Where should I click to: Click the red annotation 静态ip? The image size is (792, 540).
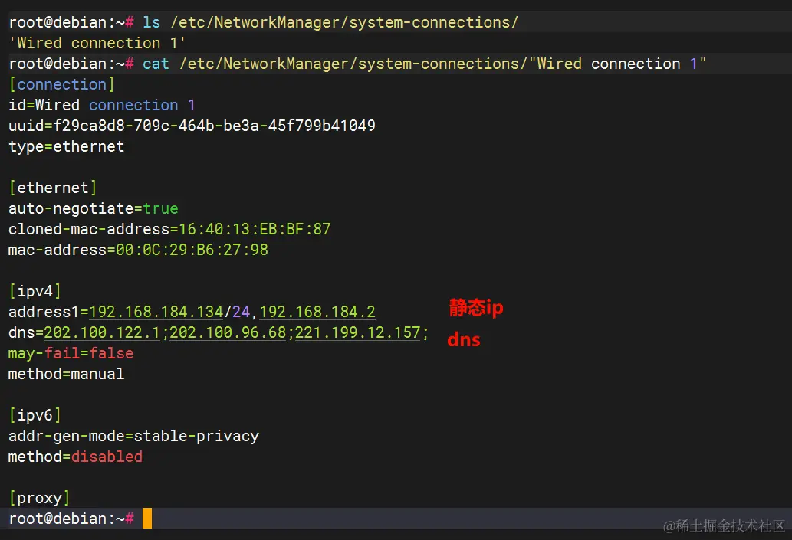[475, 307]
